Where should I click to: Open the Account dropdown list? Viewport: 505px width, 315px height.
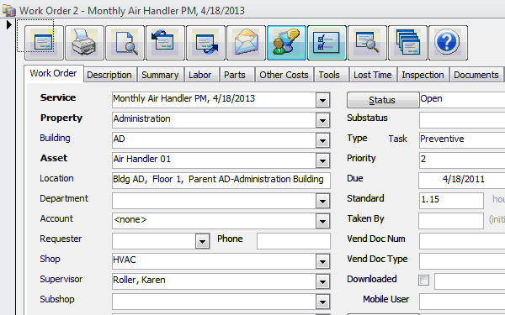coord(322,221)
